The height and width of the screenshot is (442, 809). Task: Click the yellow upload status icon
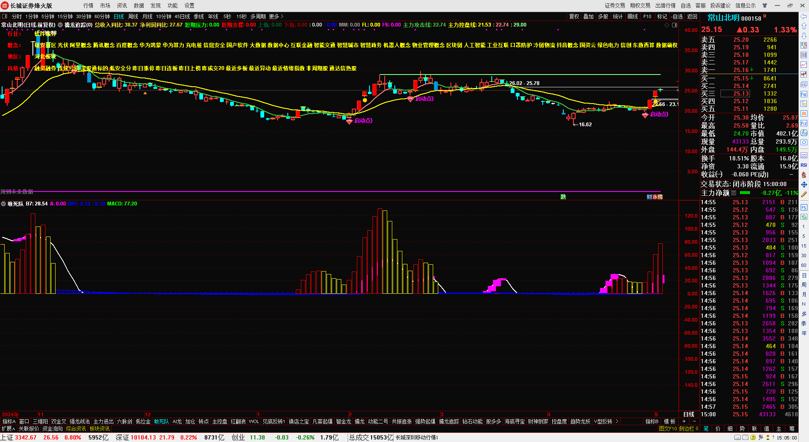coord(753,437)
